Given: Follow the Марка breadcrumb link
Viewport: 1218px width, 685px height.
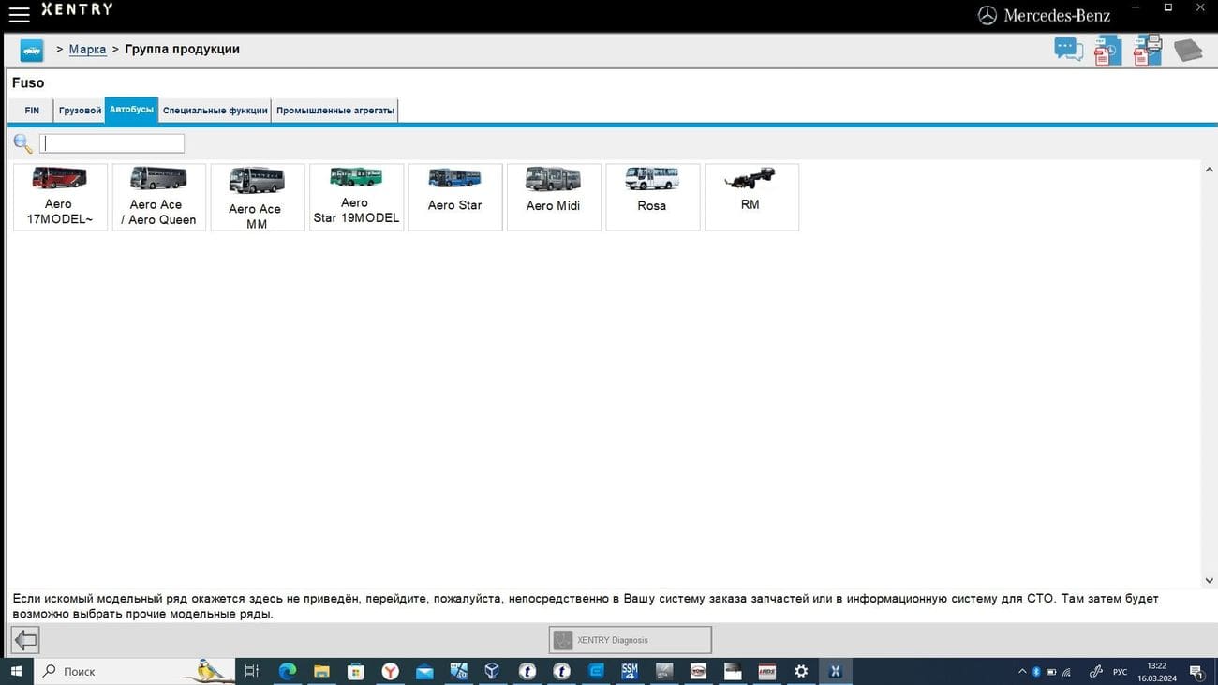Looking at the screenshot, I should [87, 49].
